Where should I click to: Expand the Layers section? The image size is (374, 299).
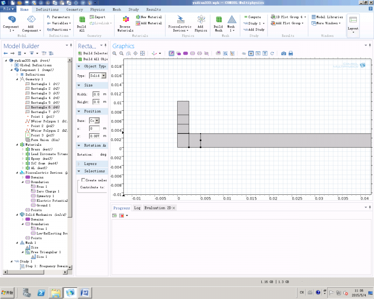91,164
